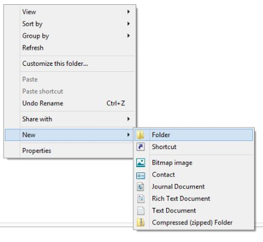Select the highlighted New menu item

(x=69, y=135)
